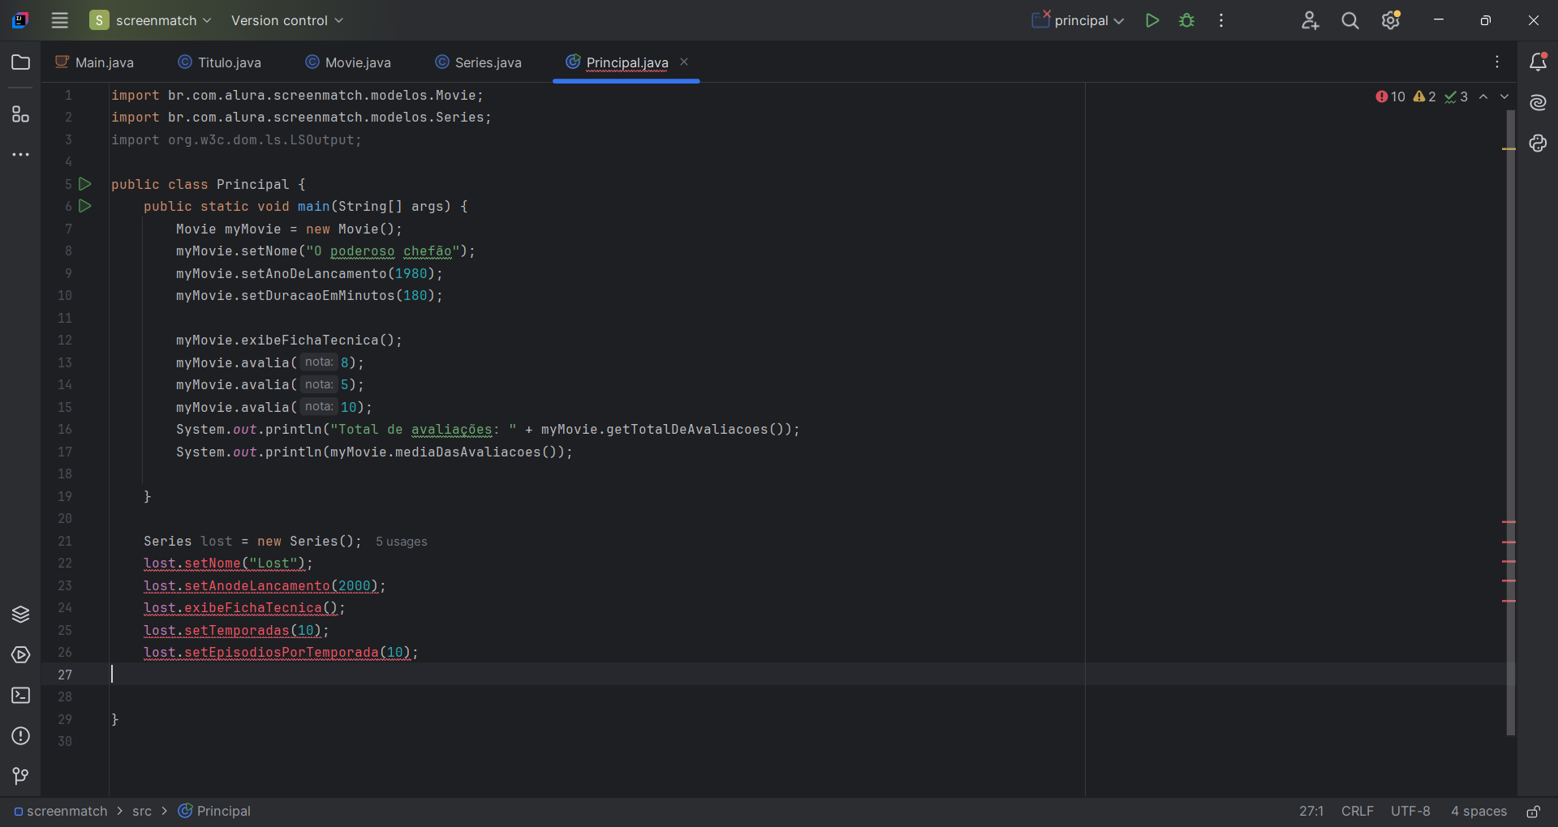Close the Principal.java tab
Viewport: 1558px width, 827px height.
684,62
